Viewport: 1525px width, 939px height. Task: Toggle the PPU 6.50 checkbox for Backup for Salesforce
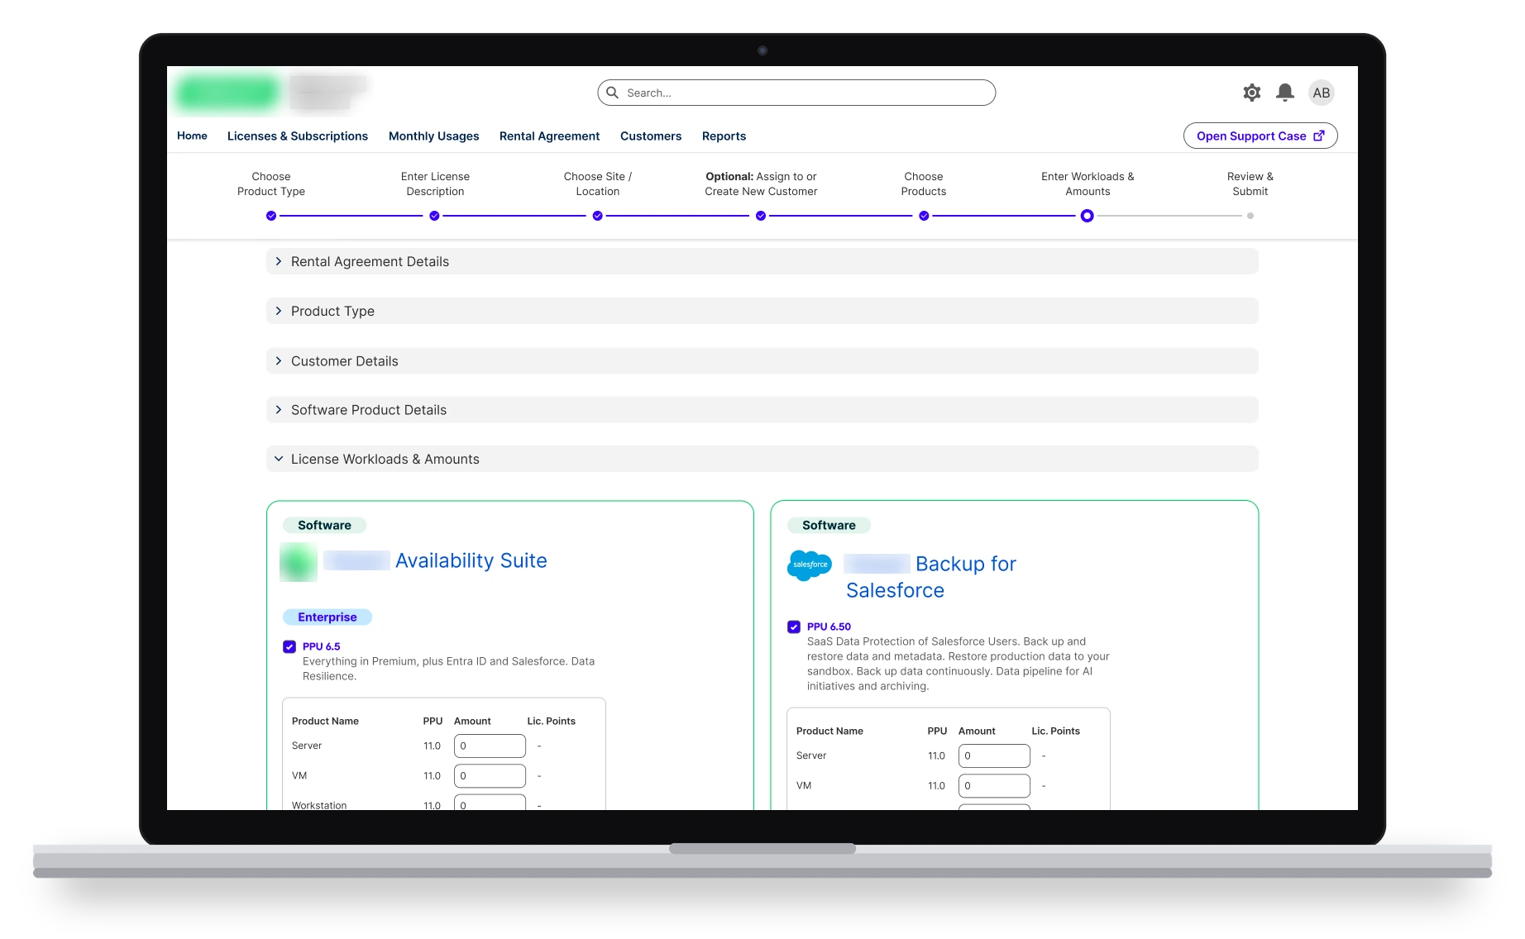(794, 627)
